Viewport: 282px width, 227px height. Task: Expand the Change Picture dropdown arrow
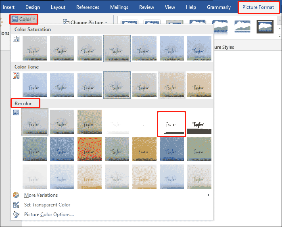pyautogui.click(x=106, y=23)
